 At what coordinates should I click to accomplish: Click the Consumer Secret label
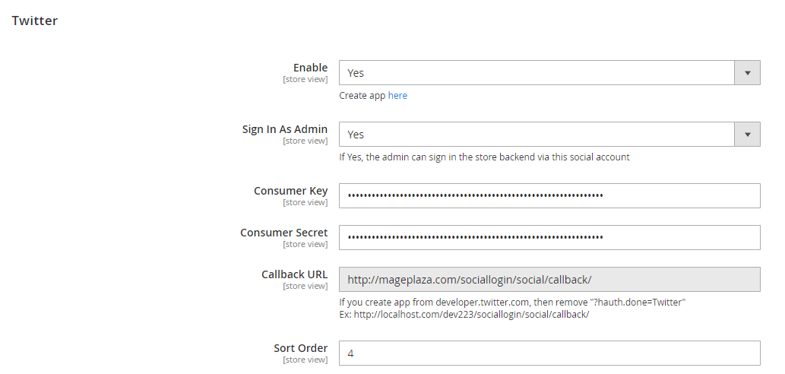click(x=284, y=233)
